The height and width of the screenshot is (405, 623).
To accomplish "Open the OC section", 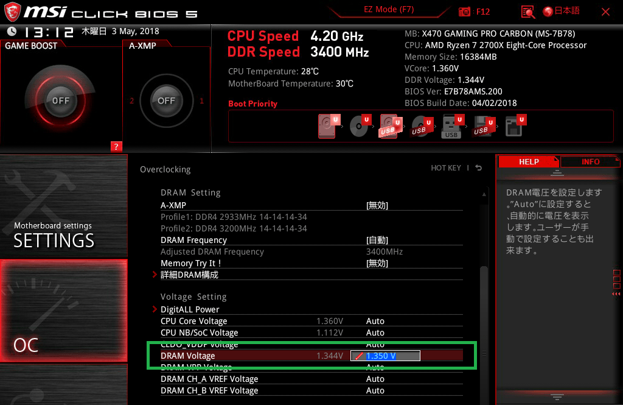I will click(63, 311).
